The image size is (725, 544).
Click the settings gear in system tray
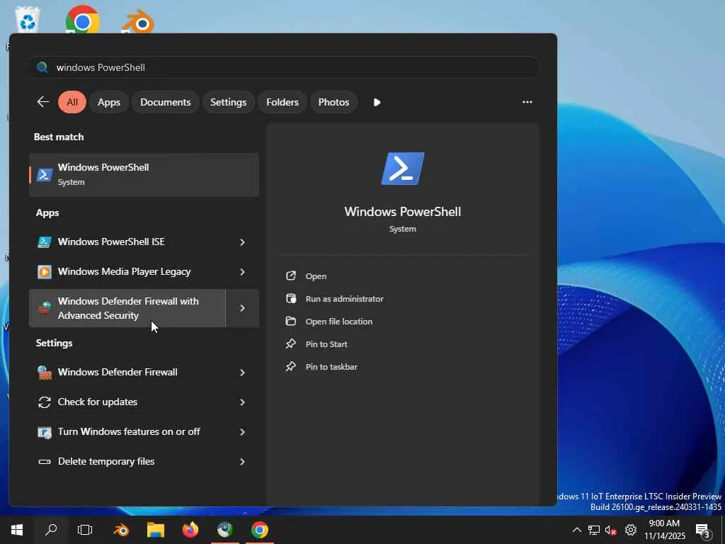pyautogui.click(x=630, y=530)
